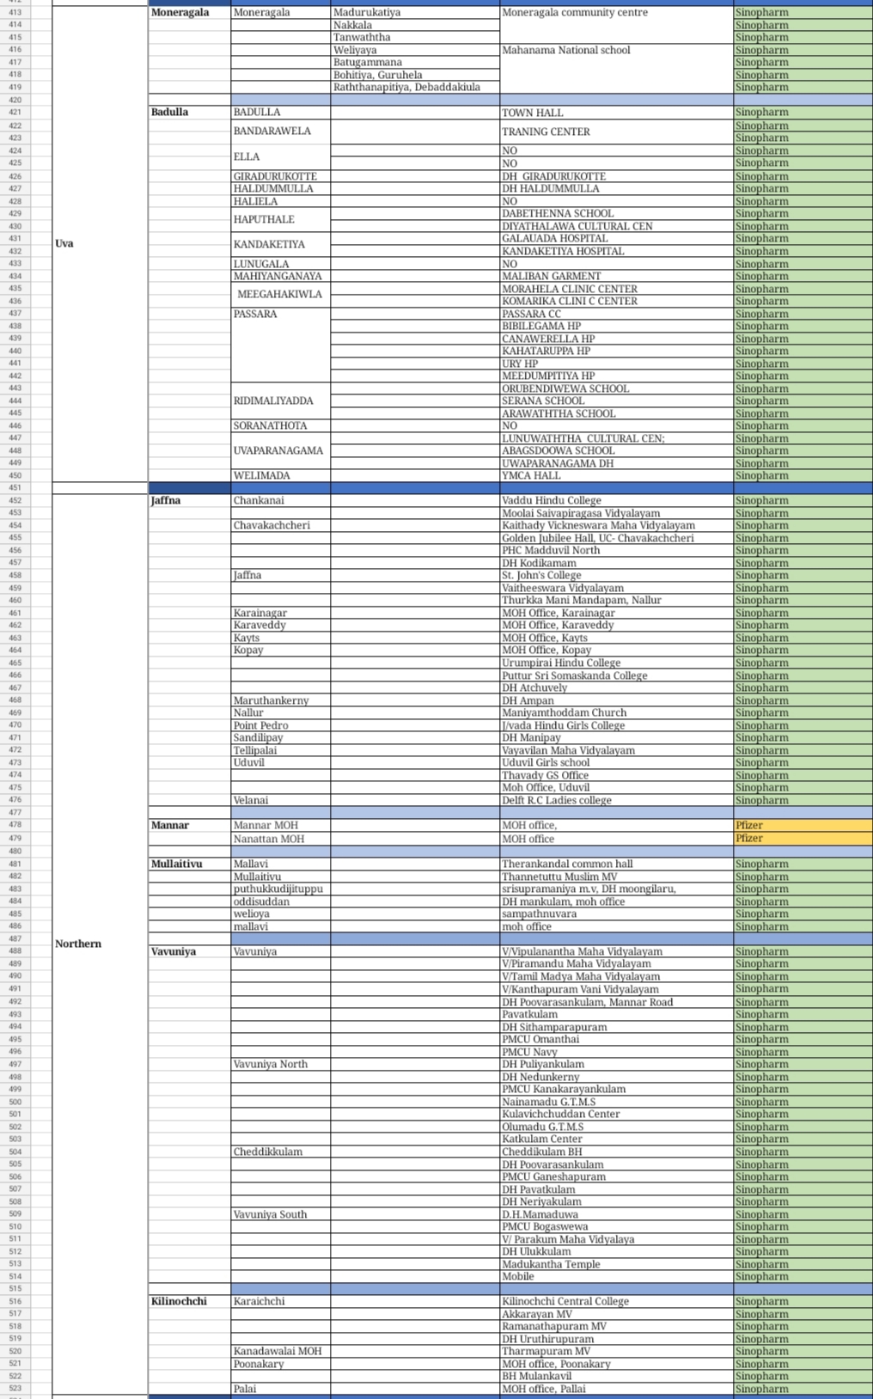The height and width of the screenshot is (1399, 873).
Task: Select the WELIMADA cell
Action: click(x=281, y=475)
